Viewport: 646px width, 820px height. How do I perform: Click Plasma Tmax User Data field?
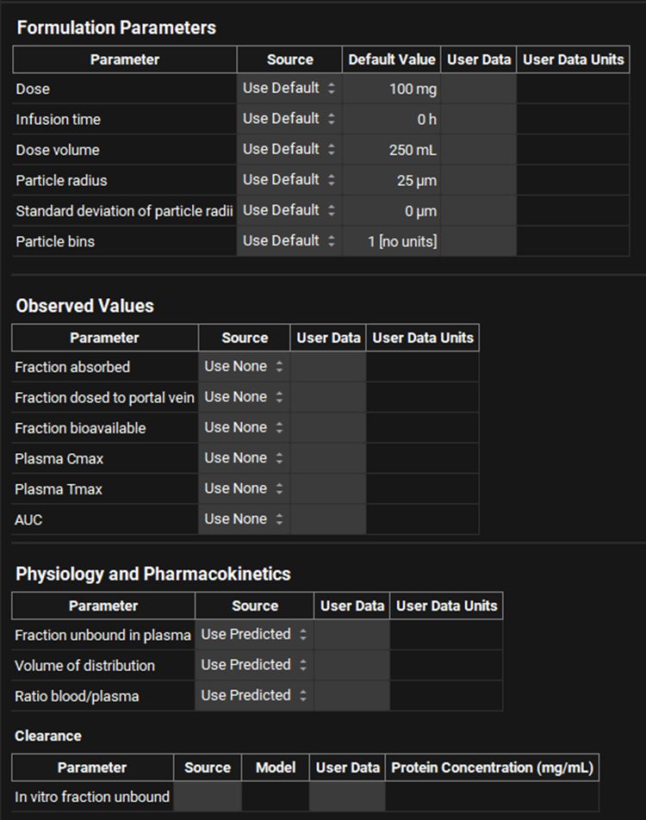[328, 489]
